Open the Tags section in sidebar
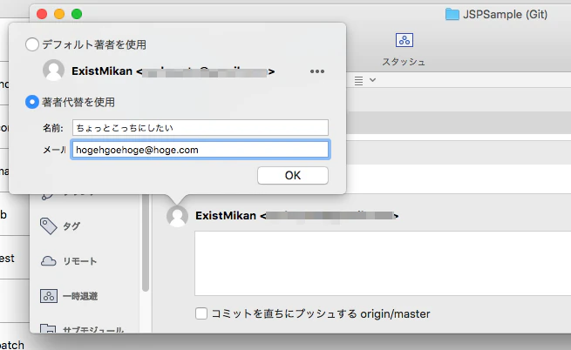This screenshot has width=571, height=350. point(60,226)
